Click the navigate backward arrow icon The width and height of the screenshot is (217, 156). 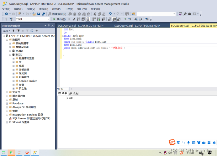(x=6, y=14)
